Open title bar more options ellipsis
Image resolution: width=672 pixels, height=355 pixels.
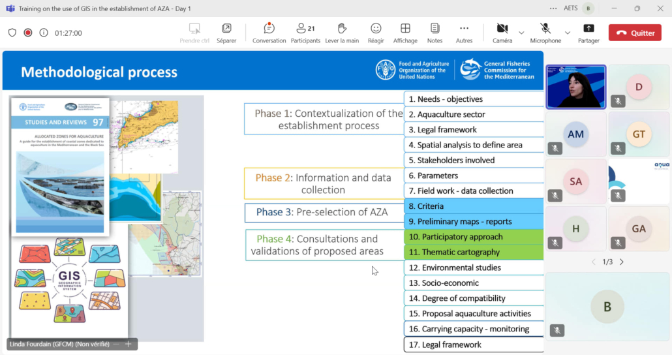click(x=553, y=8)
